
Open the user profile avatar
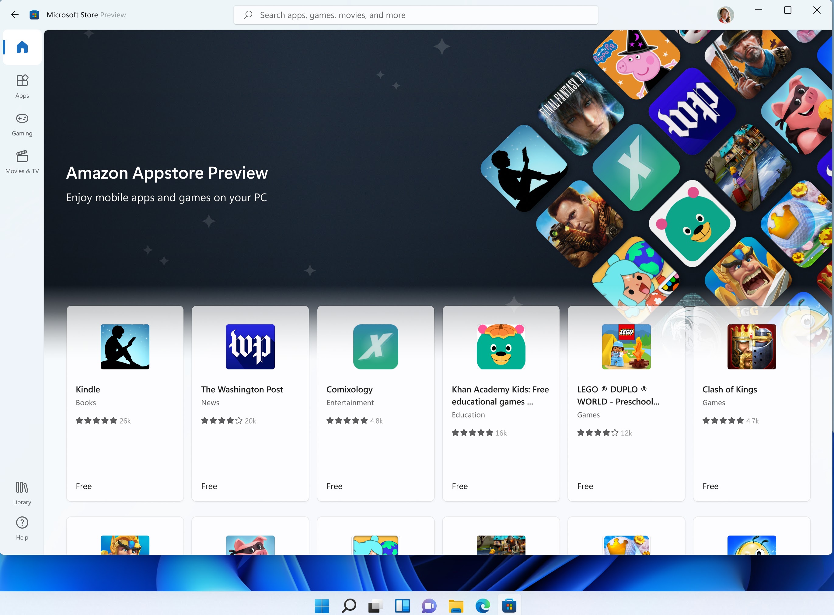[725, 15]
